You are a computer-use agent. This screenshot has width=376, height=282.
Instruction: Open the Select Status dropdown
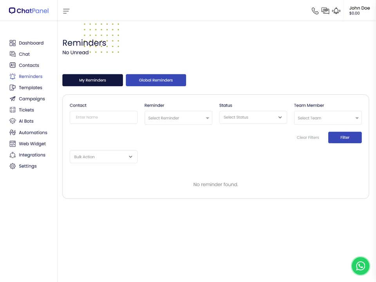pos(253,117)
